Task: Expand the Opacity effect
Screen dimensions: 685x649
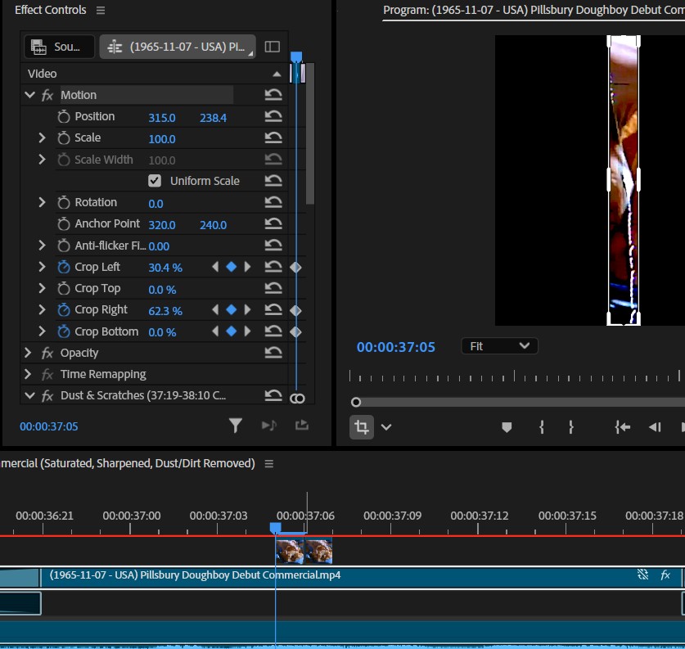Action: [28, 353]
